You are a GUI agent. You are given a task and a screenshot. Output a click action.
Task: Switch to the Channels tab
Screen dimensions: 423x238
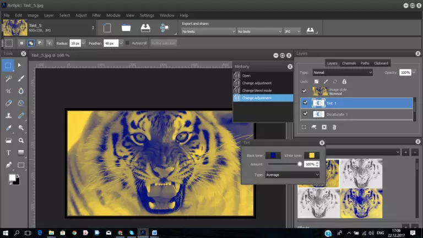349,63
